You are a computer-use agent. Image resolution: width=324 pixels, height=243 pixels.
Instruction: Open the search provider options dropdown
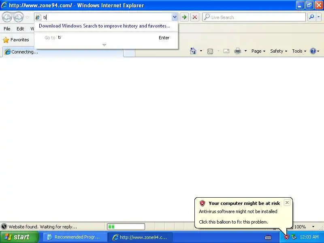coord(319,17)
